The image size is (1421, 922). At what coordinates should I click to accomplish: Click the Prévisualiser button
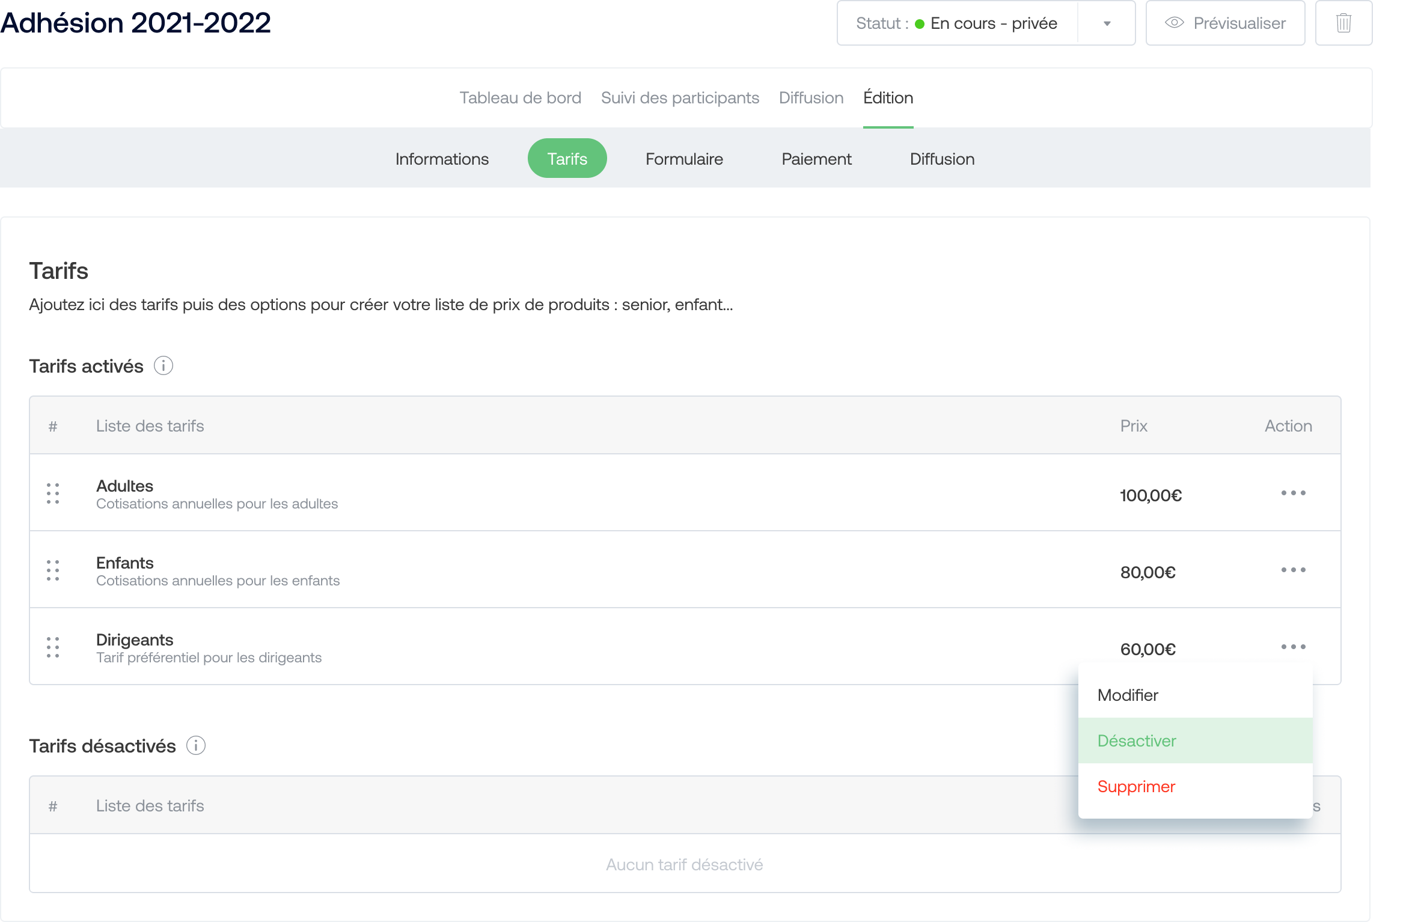tap(1225, 23)
